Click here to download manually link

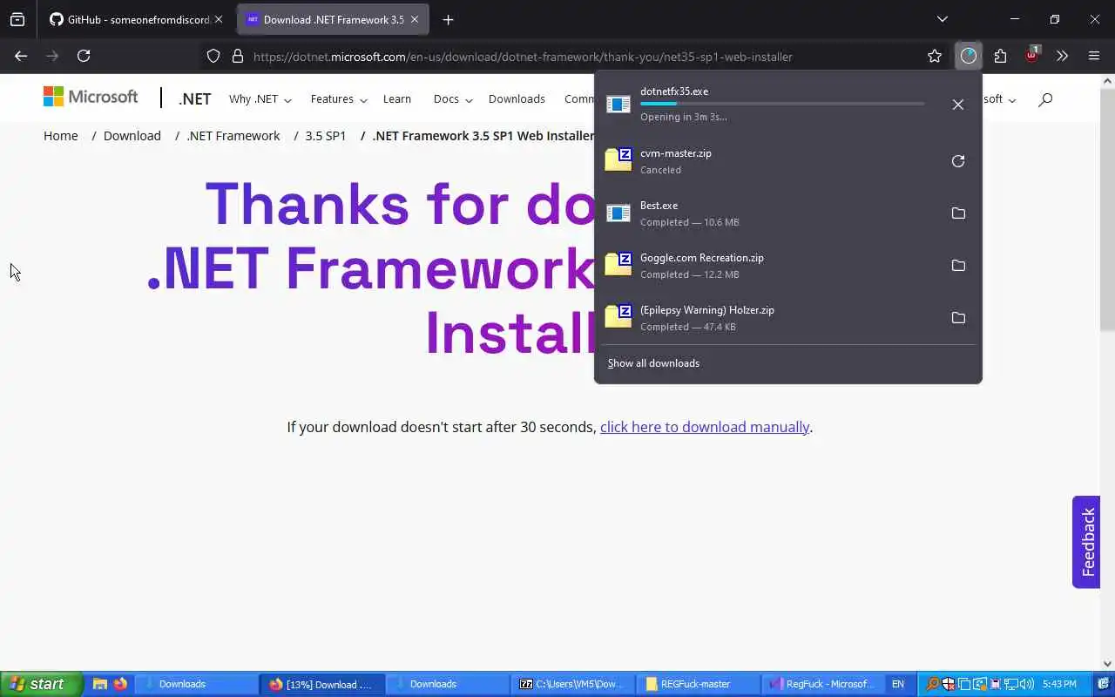click(705, 427)
